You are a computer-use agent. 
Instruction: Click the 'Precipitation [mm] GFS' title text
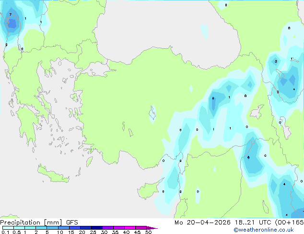[x=39, y=223]
